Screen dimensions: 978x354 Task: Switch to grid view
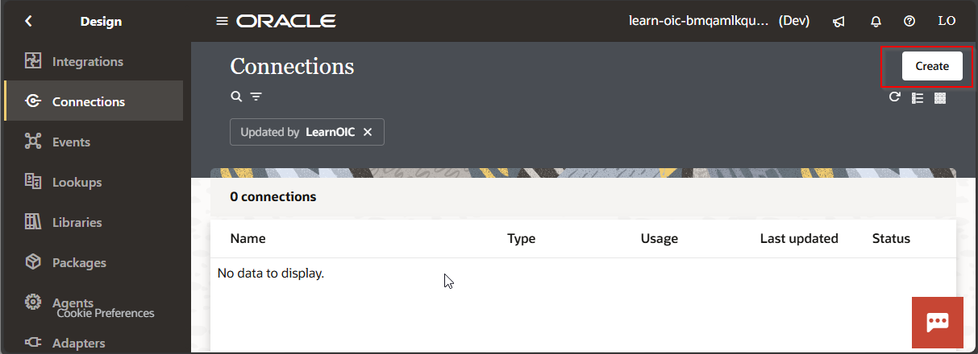coord(939,98)
